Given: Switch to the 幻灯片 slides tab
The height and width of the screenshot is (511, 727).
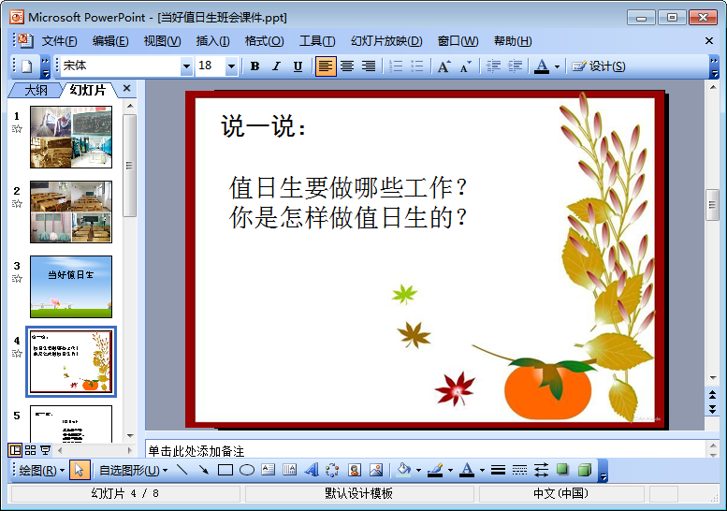Looking at the screenshot, I should [x=88, y=90].
